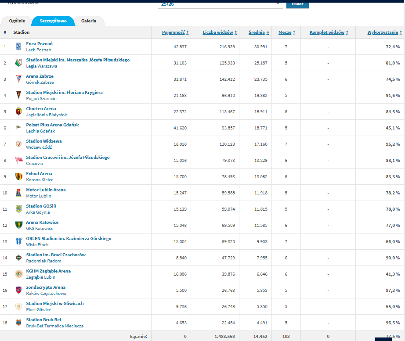Open the Enea Poznań stadium link
The image size is (405, 341).
click(39, 44)
